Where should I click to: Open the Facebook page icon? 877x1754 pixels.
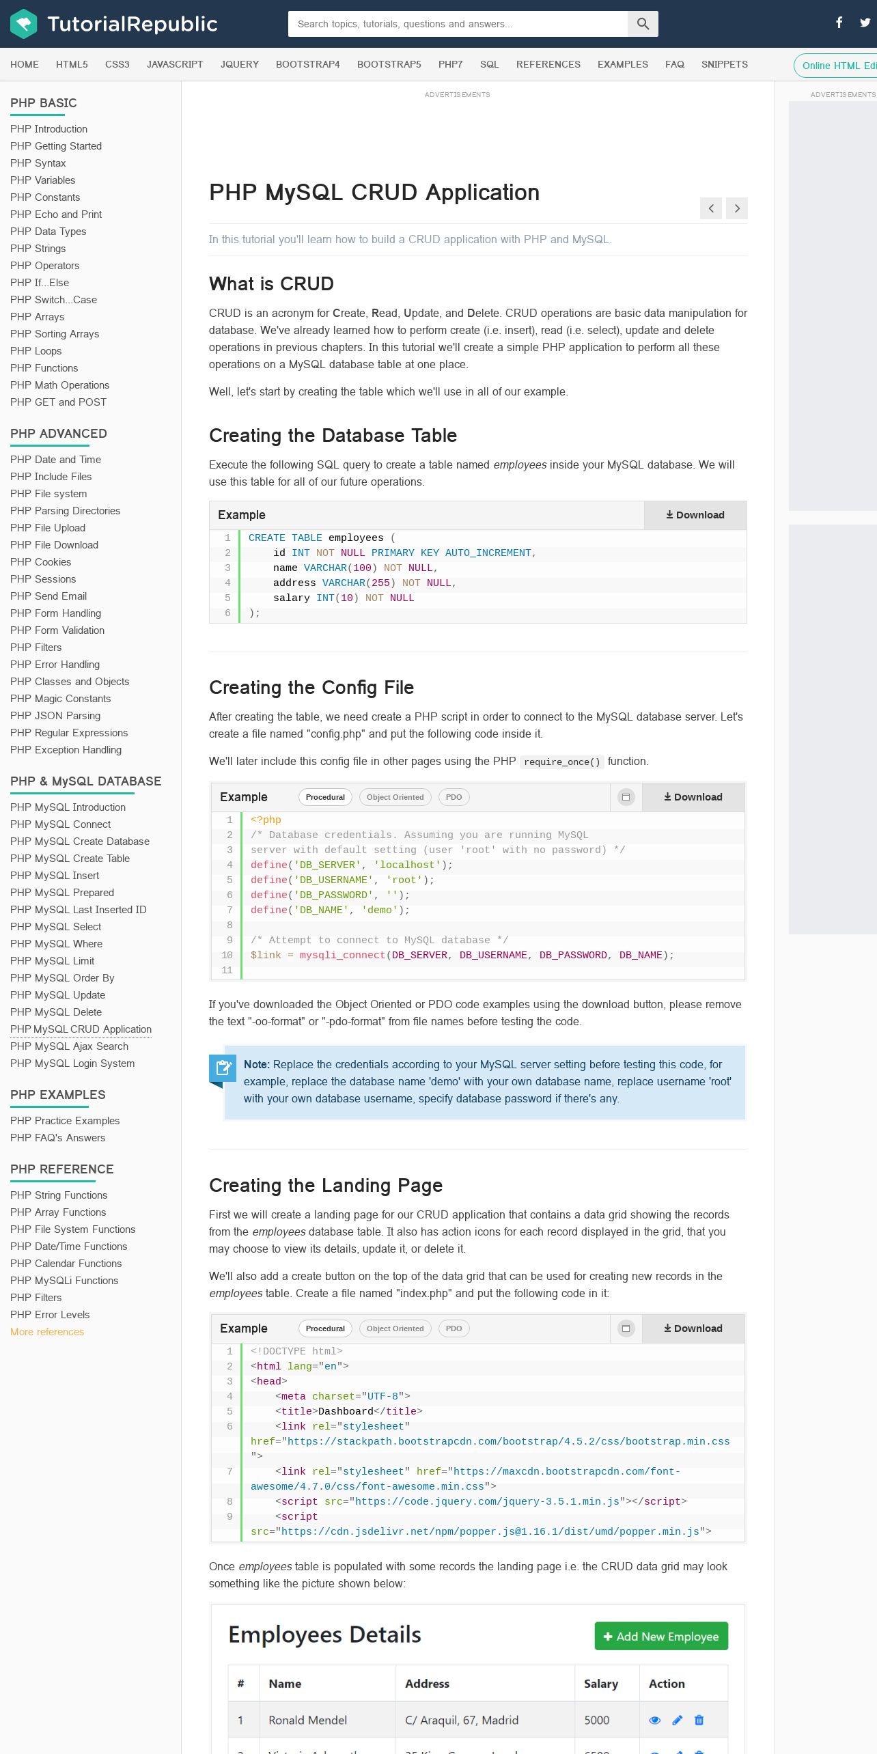coord(839,23)
